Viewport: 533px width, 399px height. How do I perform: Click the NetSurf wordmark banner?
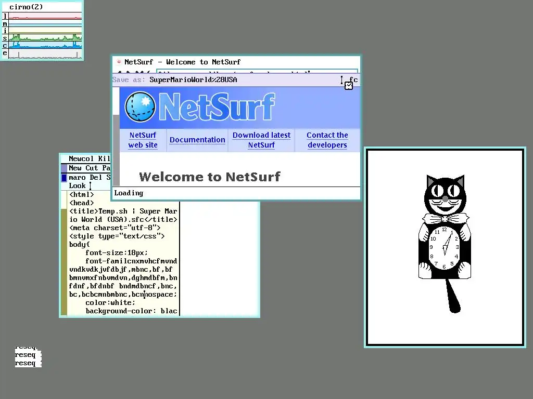217,107
